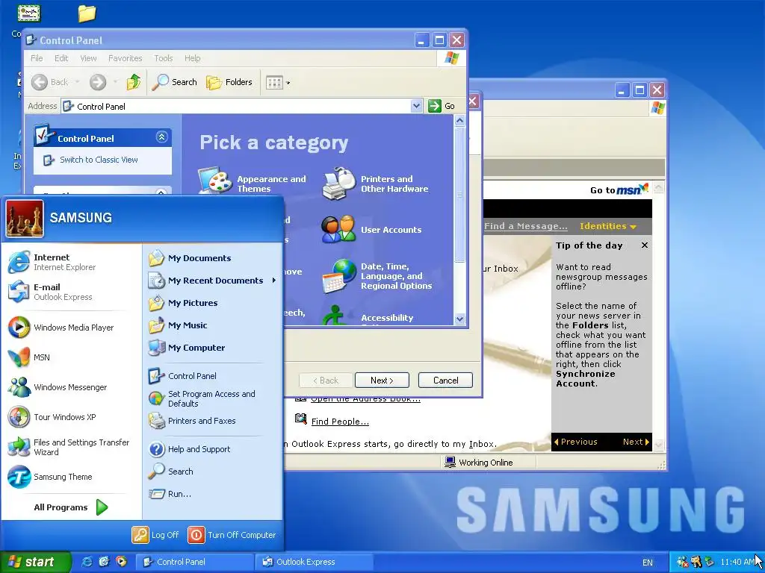Switch to Outlook Express taskbar button
Viewport: 765px width, 573px height.
pyautogui.click(x=313, y=562)
